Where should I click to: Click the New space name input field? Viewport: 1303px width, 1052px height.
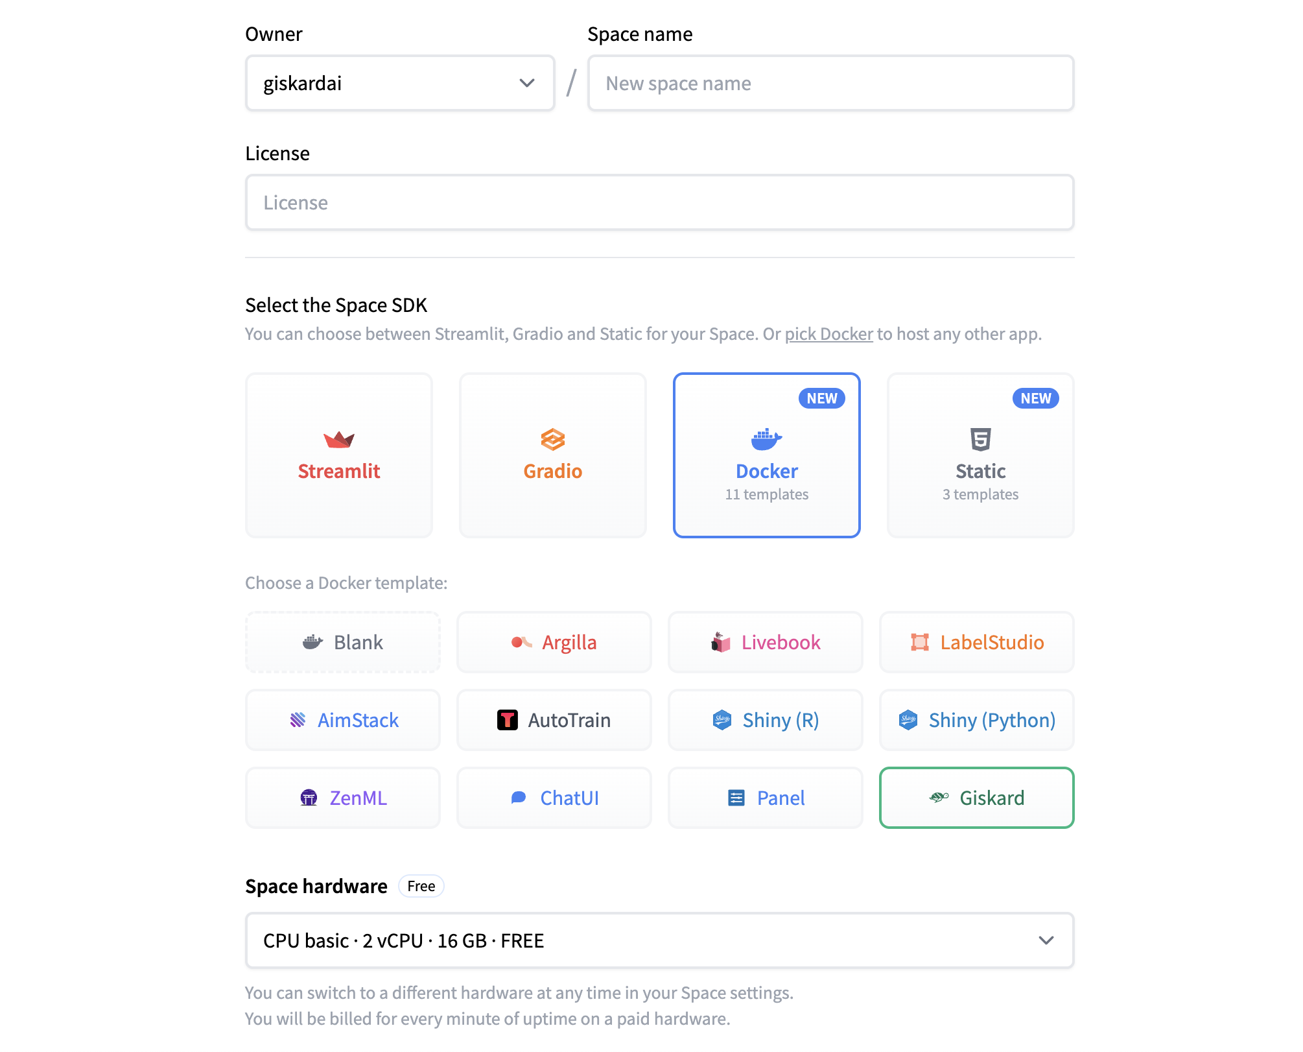(x=830, y=83)
